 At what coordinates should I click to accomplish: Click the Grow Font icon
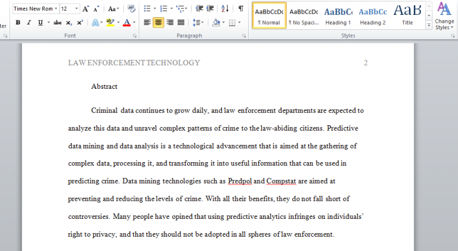coord(86,9)
